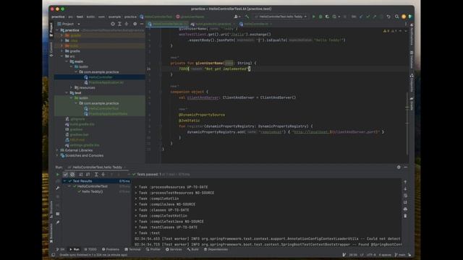This screenshot has height=260, width=463.
Task: Run the HelloControllerTest configuration with green play icon
Action: pyautogui.click(x=313, y=17)
